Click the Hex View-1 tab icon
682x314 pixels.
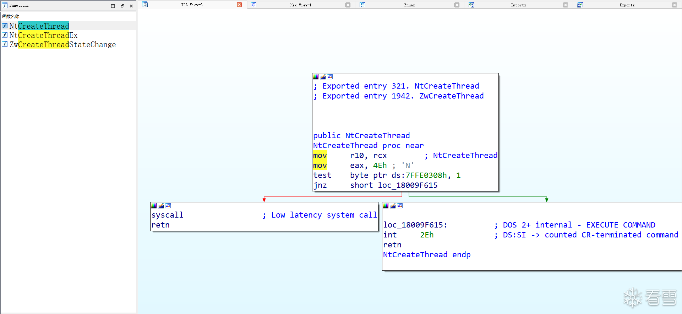pos(253,5)
